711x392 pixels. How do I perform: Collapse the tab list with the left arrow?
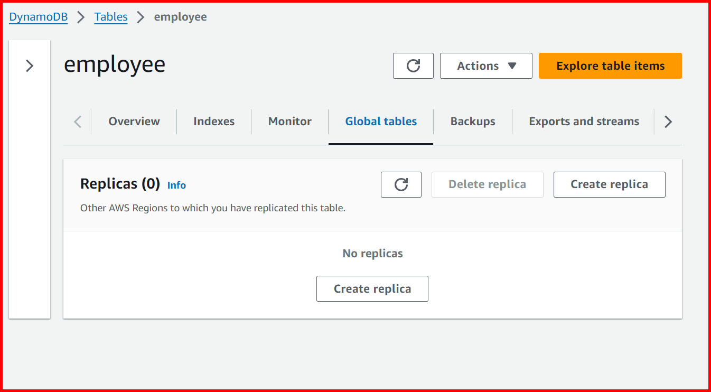77,122
